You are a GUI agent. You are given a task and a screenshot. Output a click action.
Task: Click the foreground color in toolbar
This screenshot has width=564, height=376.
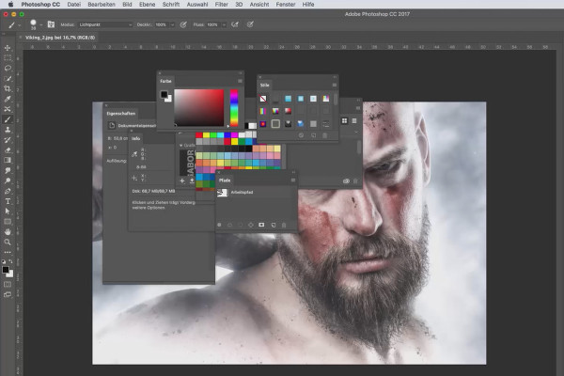pos(6,270)
